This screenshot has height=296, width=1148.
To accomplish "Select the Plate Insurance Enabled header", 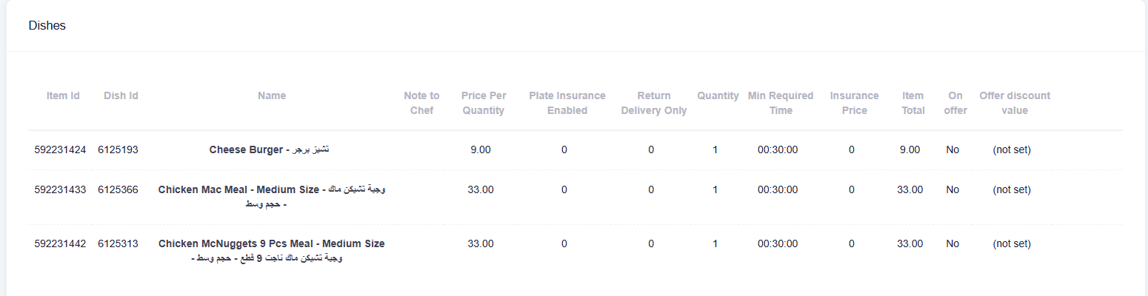I will coord(567,103).
